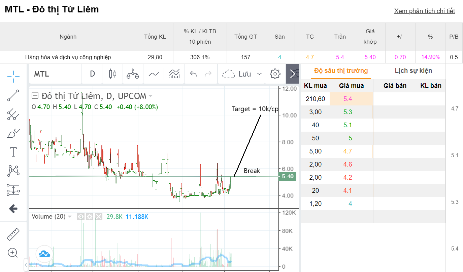Click the 0.70 change value cell
Screen dimensions: 463x272
pos(400,57)
